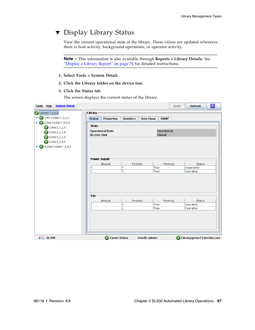Open the Auto Clean tab
The height and width of the screenshot is (330, 255).
148,119
